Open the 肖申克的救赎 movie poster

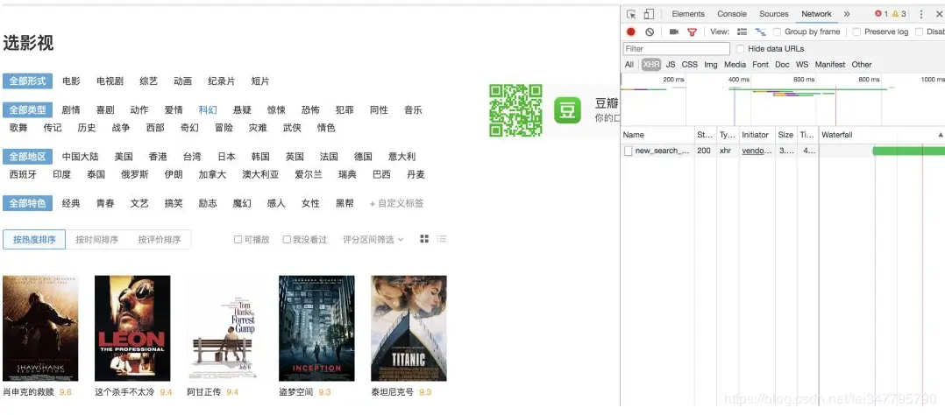pos(40,328)
